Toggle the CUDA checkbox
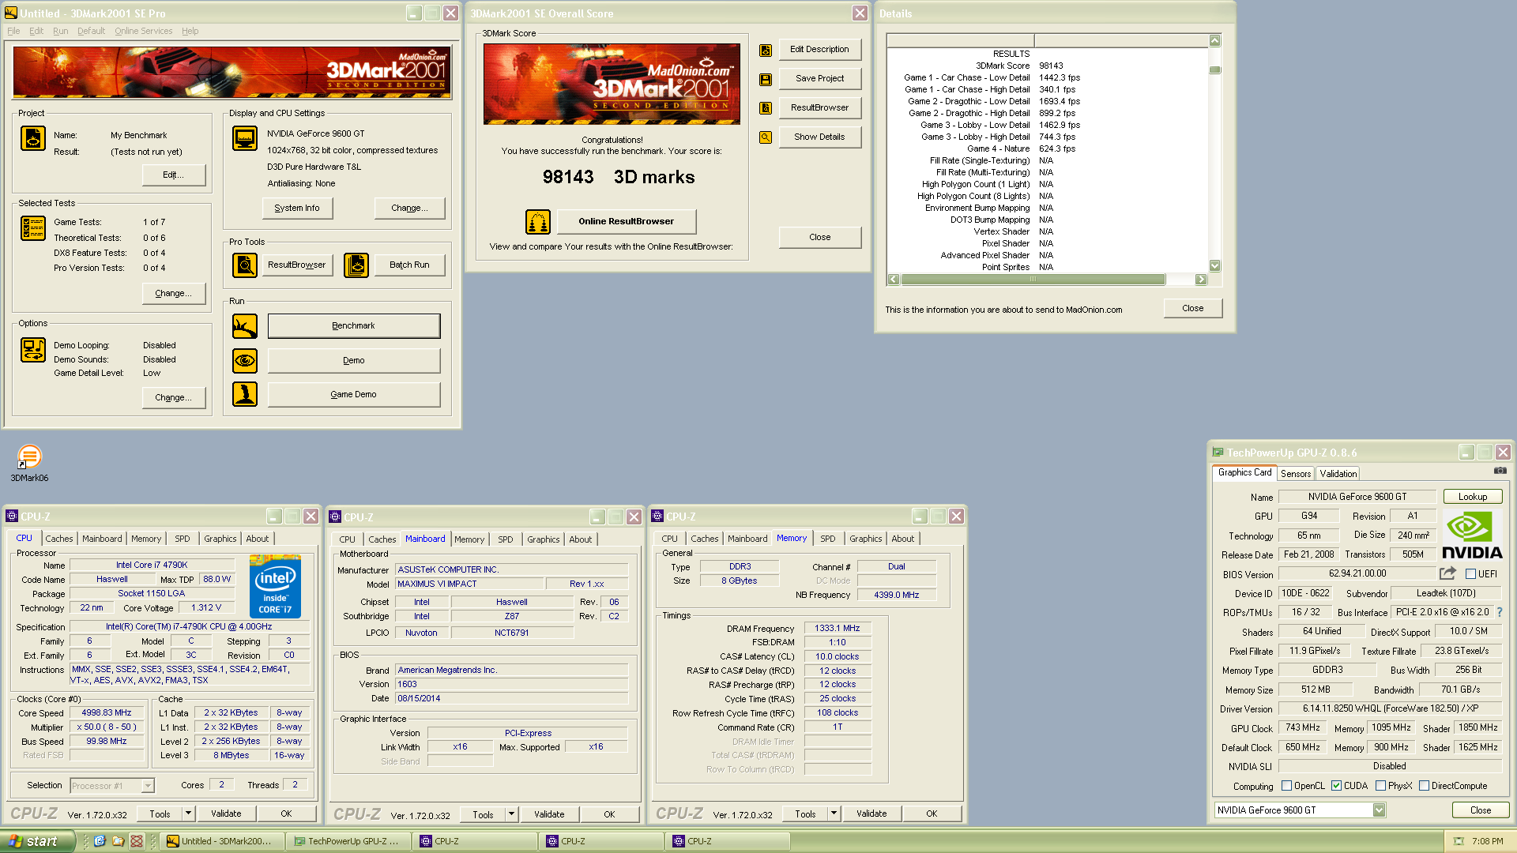1517x853 pixels. coord(1336,786)
